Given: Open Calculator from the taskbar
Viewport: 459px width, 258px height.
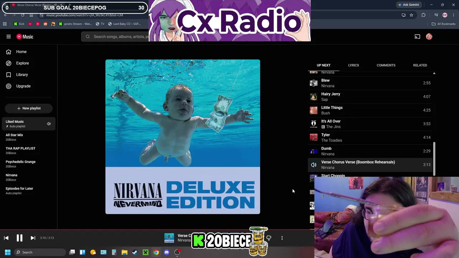Looking at the screenshot, I should (x=114, y=252).
